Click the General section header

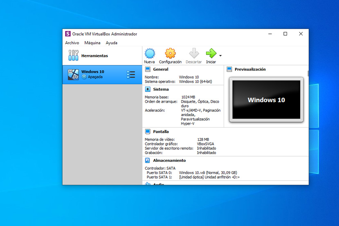[x=160, y=69]
